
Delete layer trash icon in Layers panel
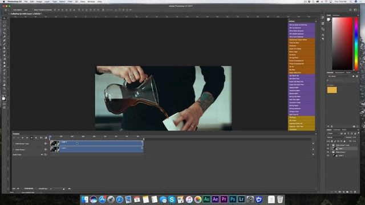355,192
